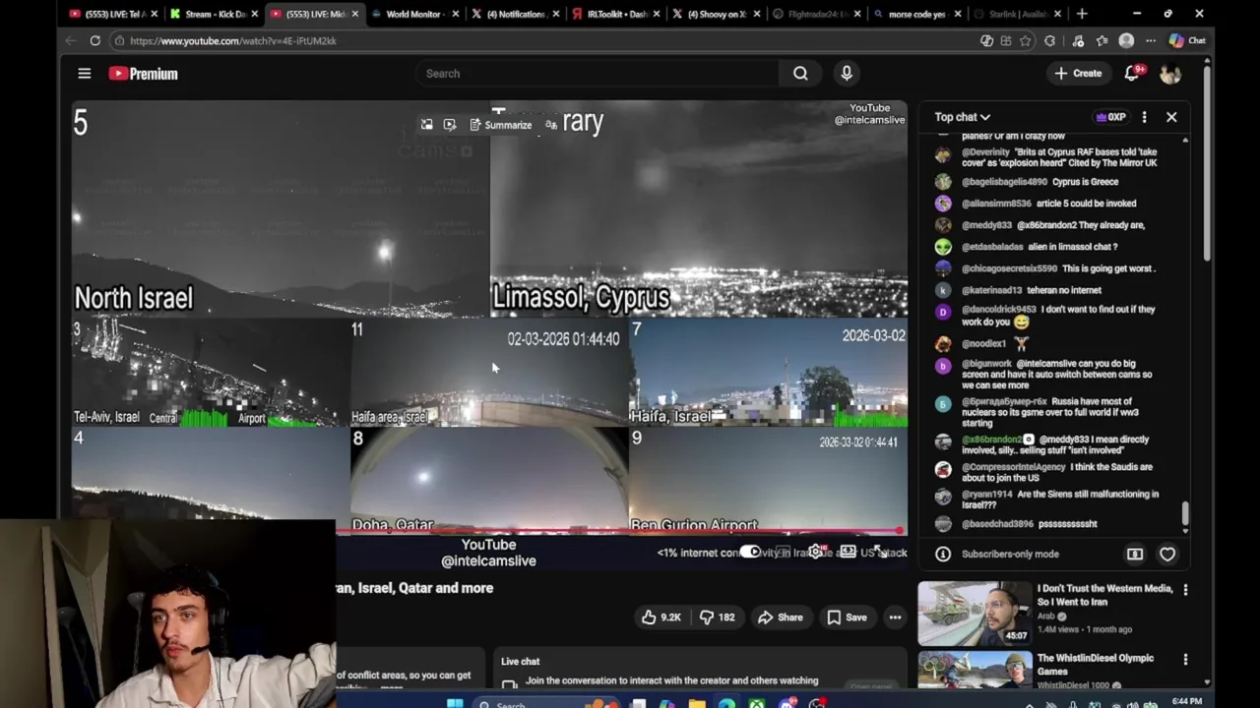This screenshot has height=708, width=1260.
Task: Bookmark this page with star icon
Action: click(x=1026, y=41)
